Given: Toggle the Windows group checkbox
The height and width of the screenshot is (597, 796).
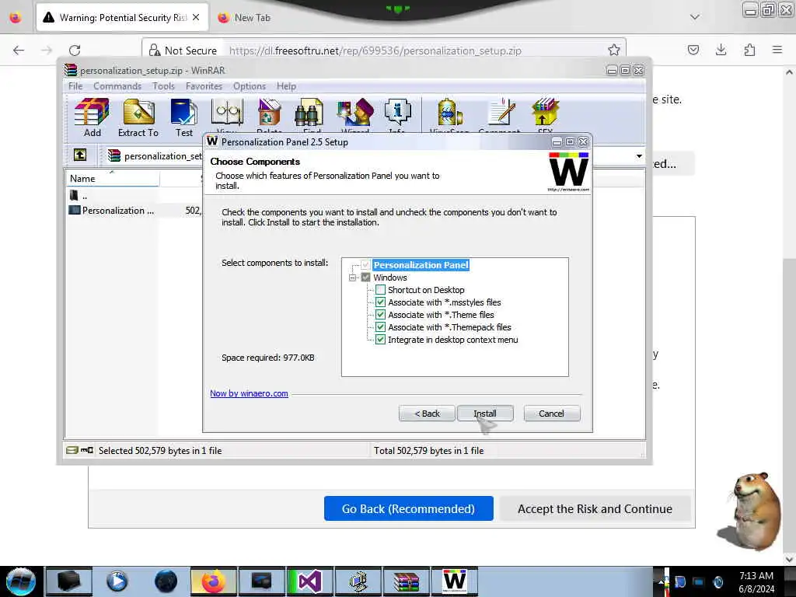Looking at the screenshot, I should (365, 278).
